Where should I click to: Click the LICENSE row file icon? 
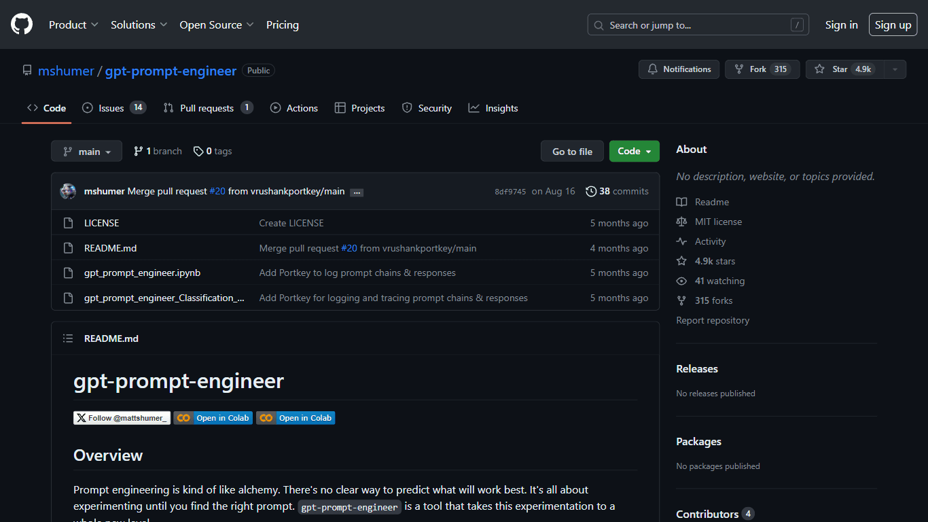(x=68, y=223)
